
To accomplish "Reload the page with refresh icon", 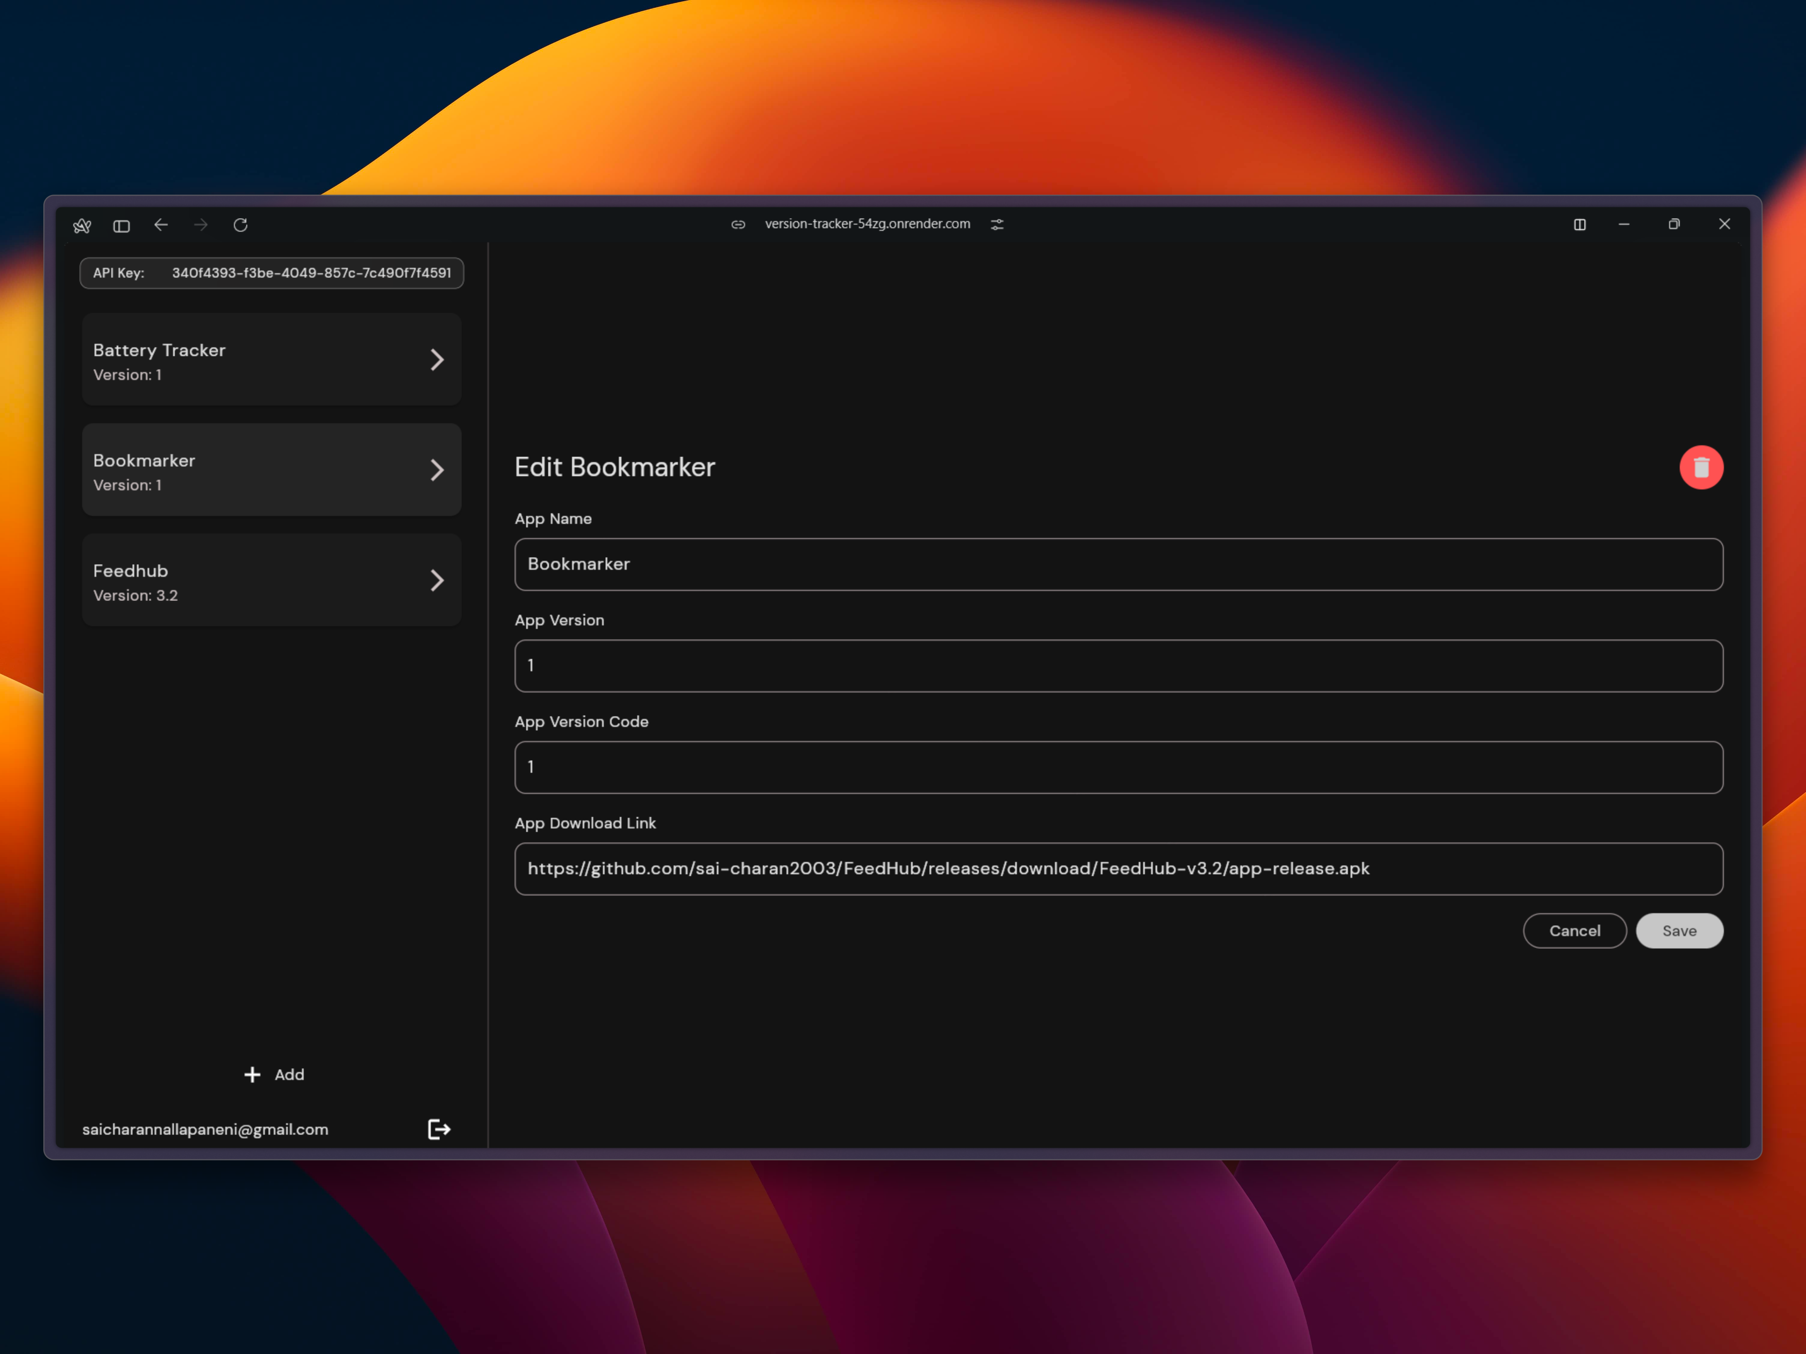I will click(240, 224).
